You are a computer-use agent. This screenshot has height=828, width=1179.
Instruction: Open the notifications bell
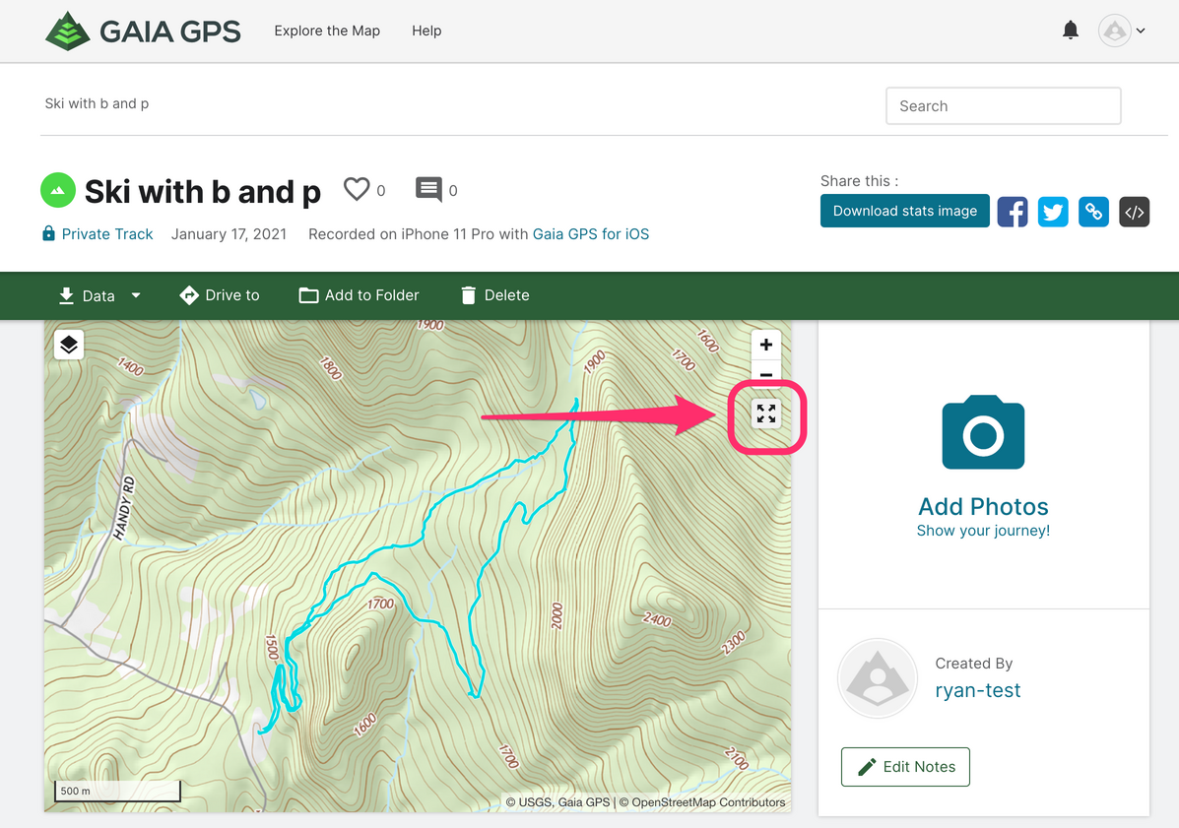tap(1071, 31)
